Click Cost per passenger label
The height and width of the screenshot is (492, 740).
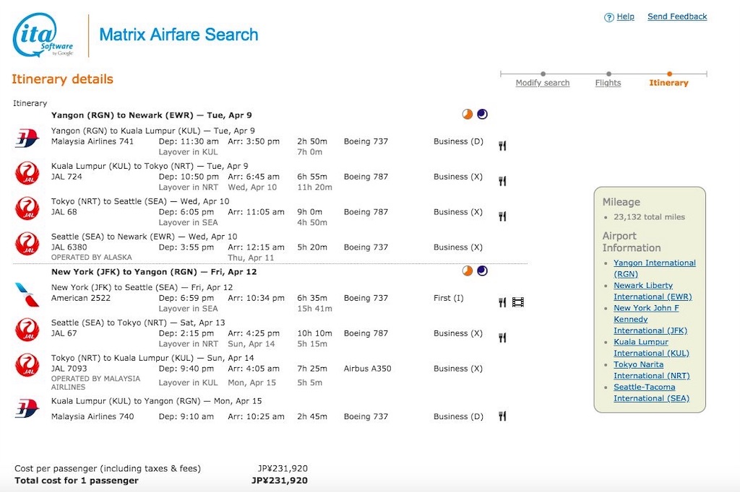point(108,468)
